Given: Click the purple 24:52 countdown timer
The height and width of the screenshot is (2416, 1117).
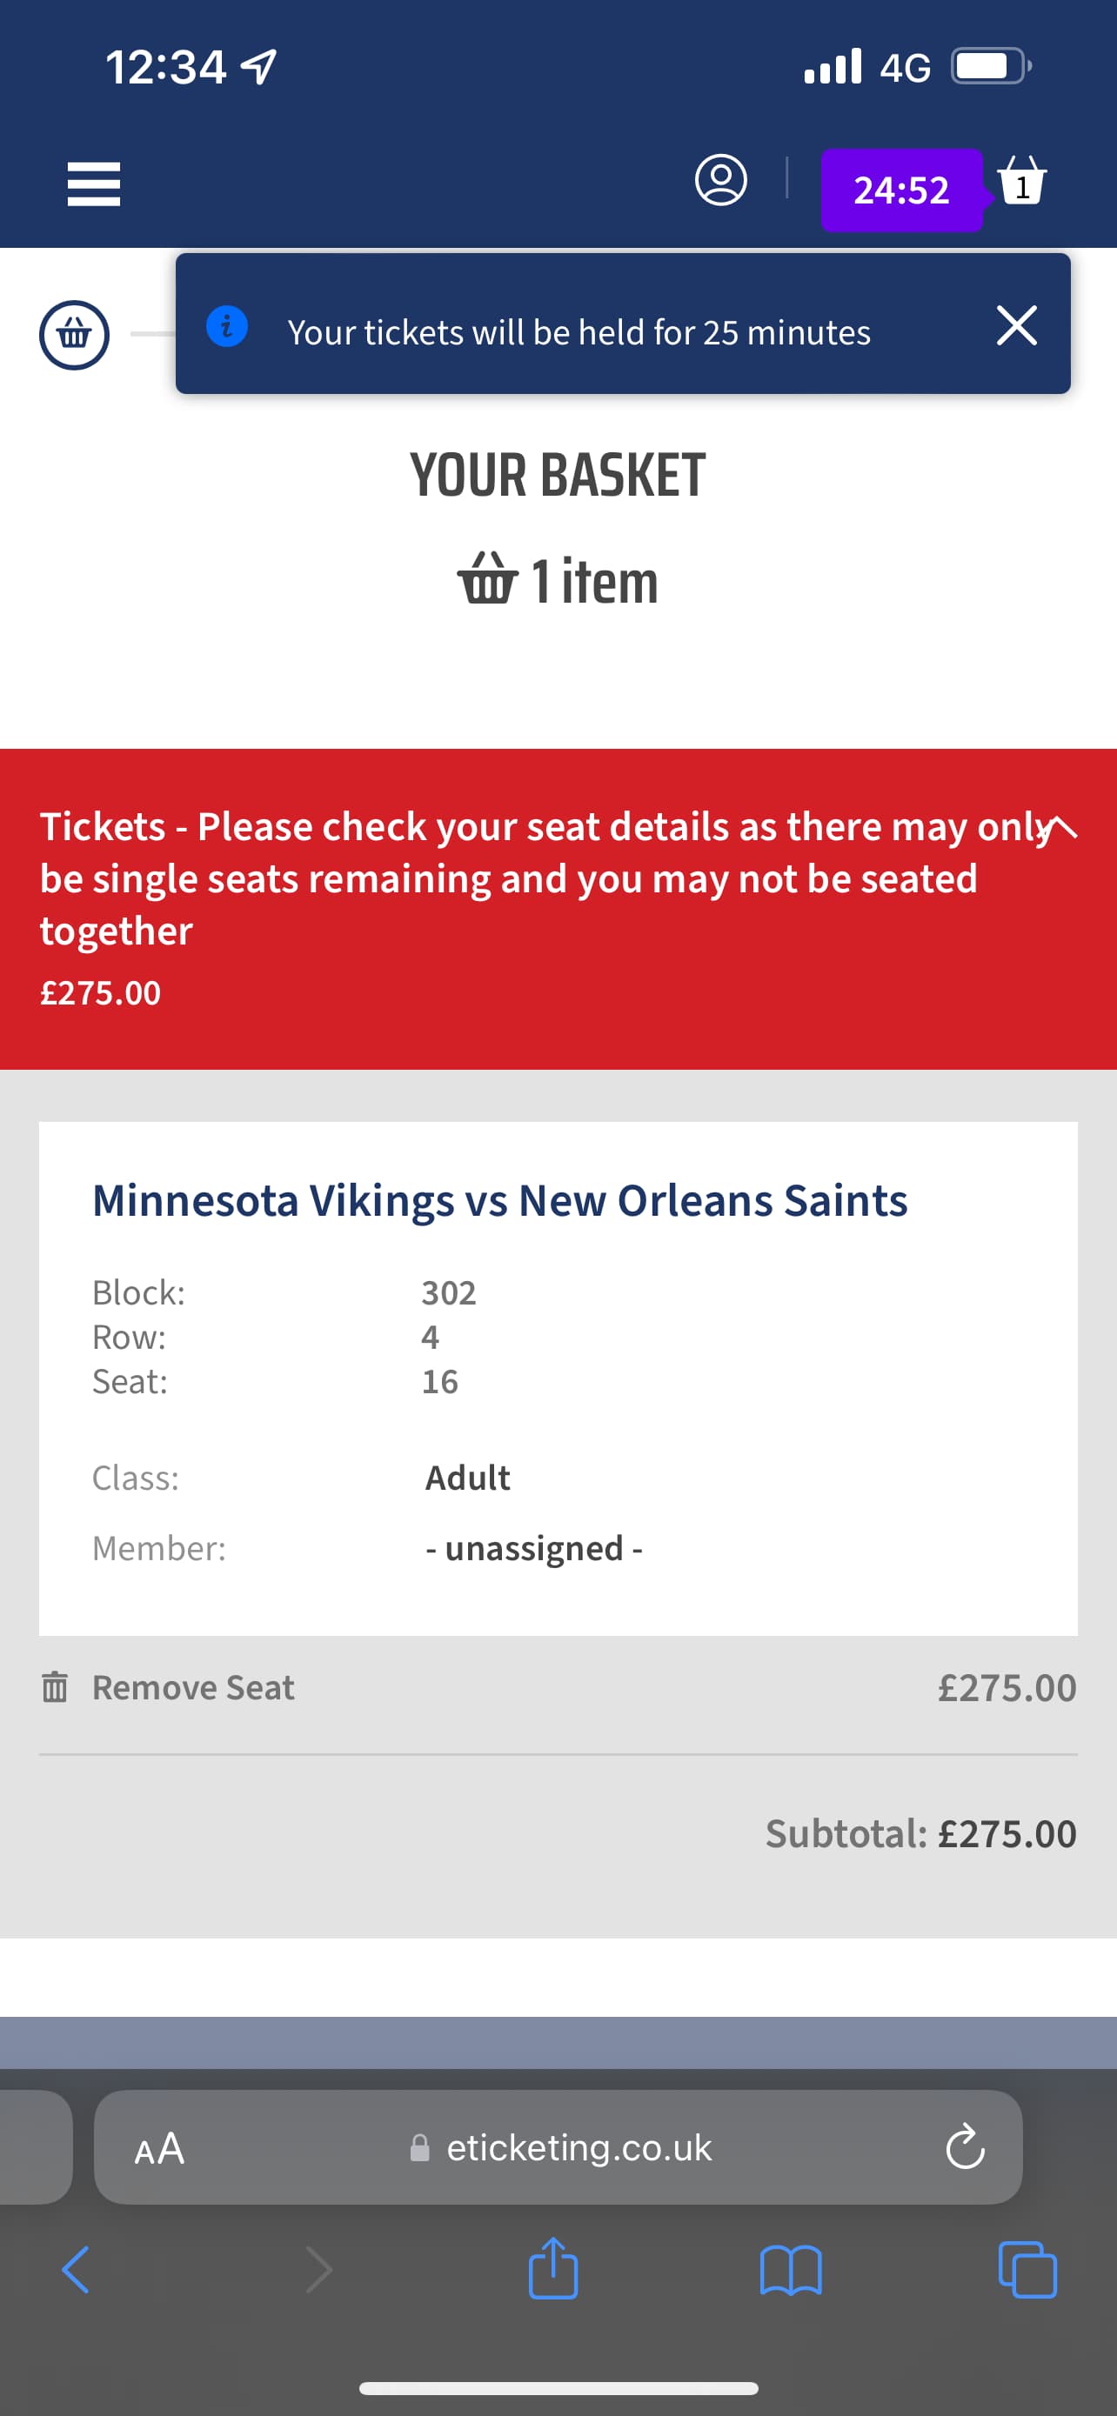Looking at the screenshot, I should click(901, 190).
